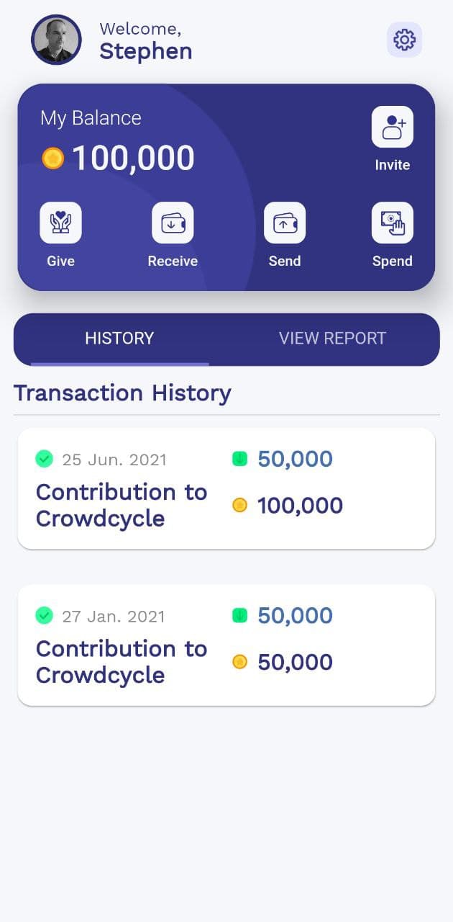453x922 pixels.
Task: Tap green checkmark on 27 Jan. 2021 transaction
Action: 45,616
